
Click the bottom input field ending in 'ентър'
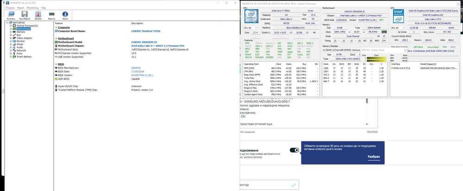[269, 185]
